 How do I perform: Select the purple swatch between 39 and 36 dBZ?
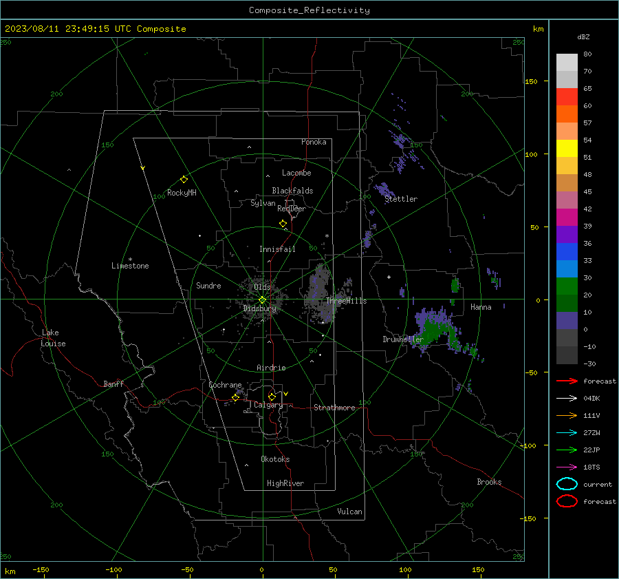click(x=567, y=234)
